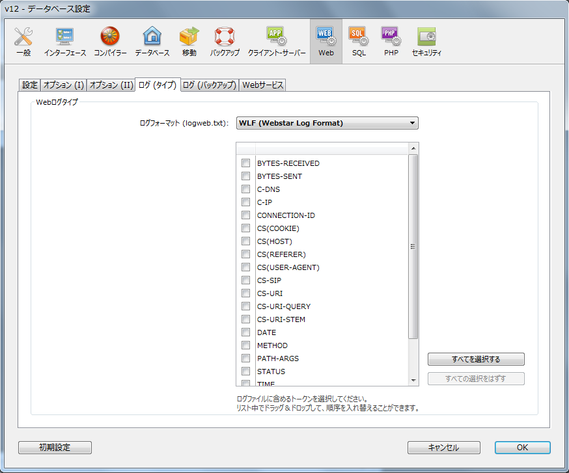569x473 pixels.
Task: Click the token list scroll-down arrow
Action: pos(413,380)
